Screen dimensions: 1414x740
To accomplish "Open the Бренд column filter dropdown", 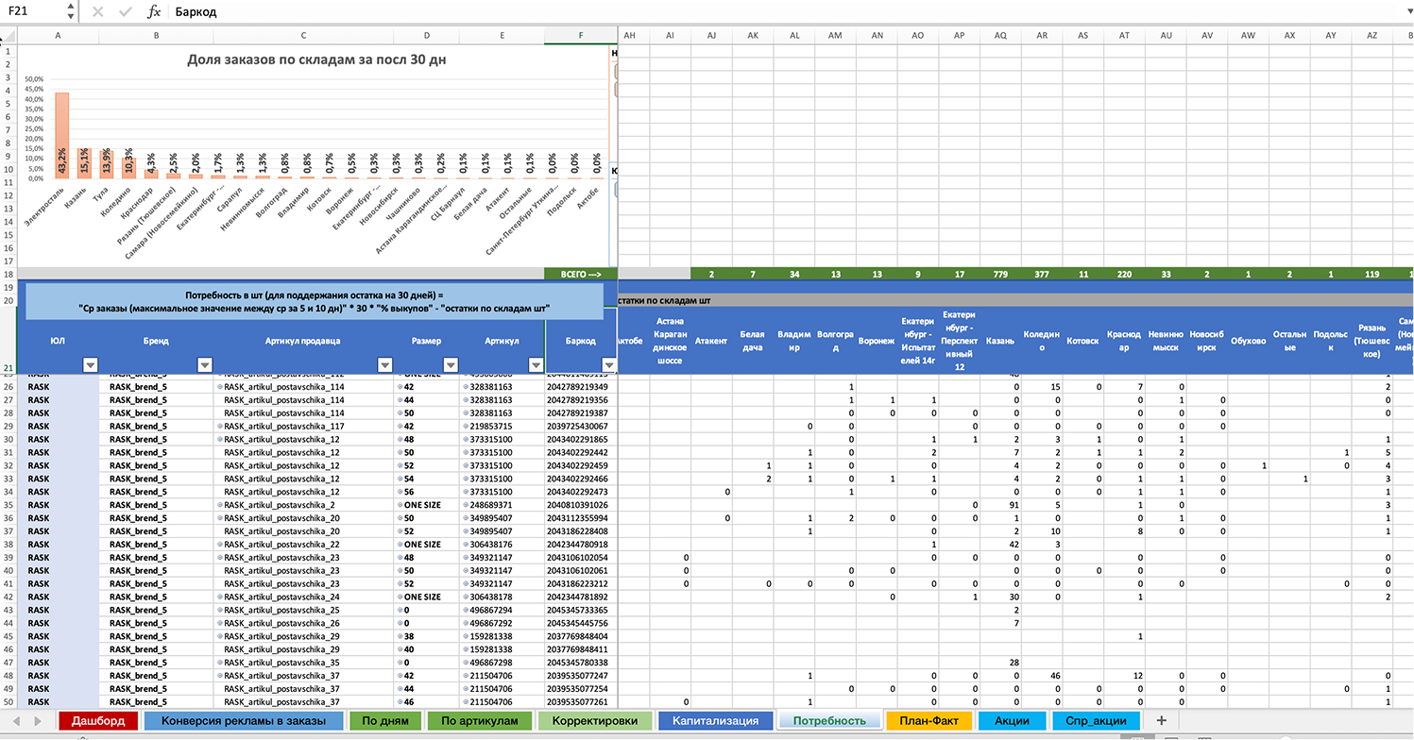I will pyautogui.click(x=204, y=365).
